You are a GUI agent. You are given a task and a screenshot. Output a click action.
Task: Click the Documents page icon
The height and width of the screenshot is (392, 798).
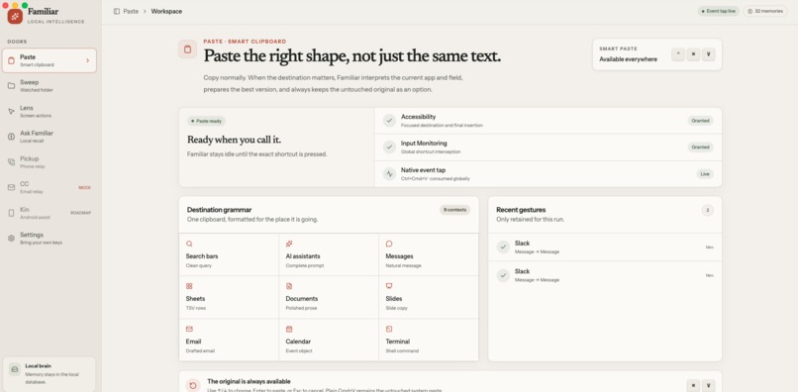[x=289, y=286]
